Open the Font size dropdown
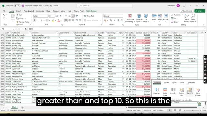 54,16
